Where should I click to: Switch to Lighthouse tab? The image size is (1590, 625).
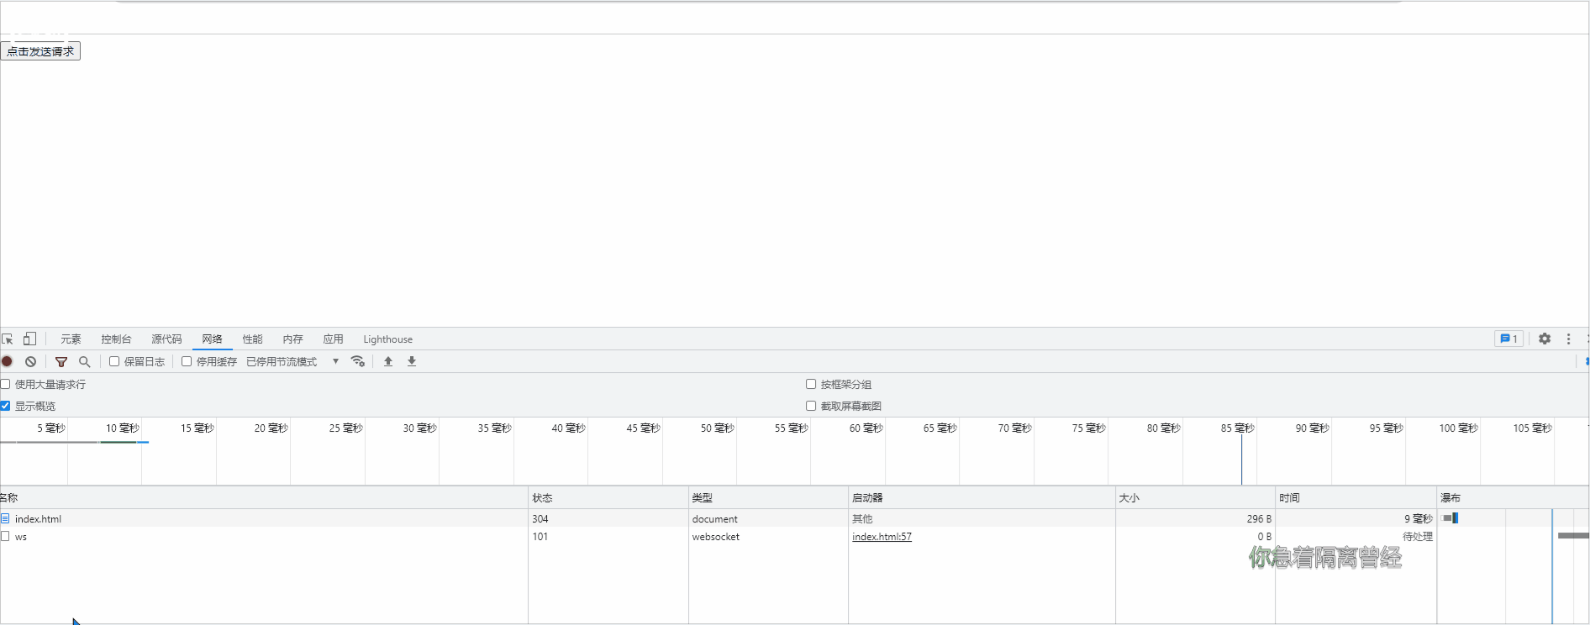pos(387,339)
